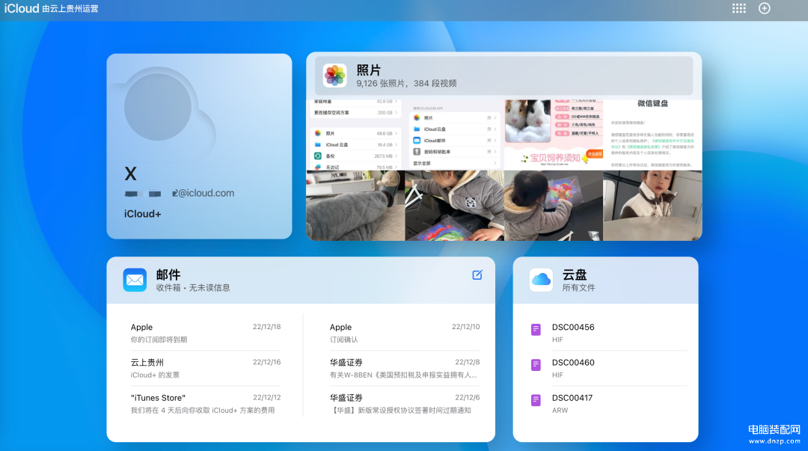Viewport: 808px width, 451px height.
Task: Open the child in panda jacket photo
Action: [x=455, y=206]
